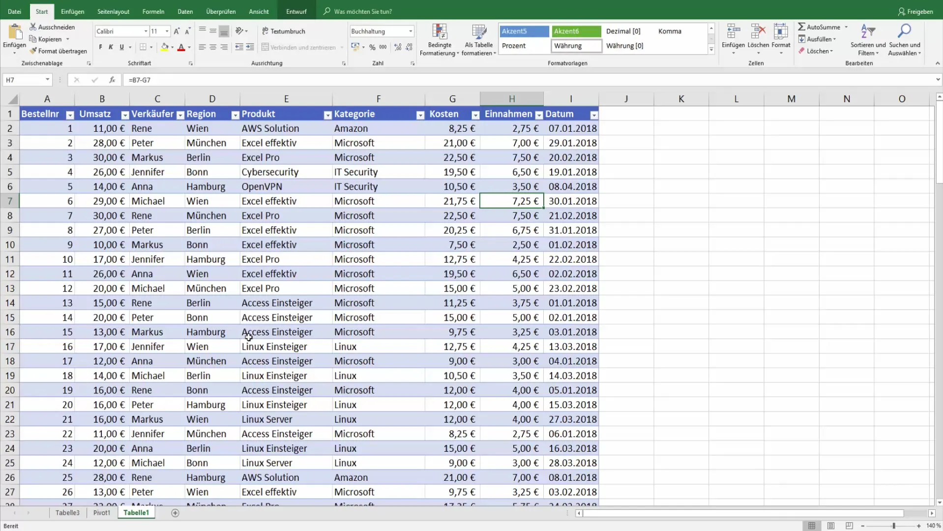Click the AutoSumme sigma icon
Screen dimensions: 943x531
(801, 27)
